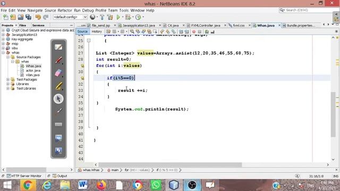Viewport: 340px width, 191px height.
Task: Open the Profile Project dropdown arrow
Action: (x=143, y=17)
